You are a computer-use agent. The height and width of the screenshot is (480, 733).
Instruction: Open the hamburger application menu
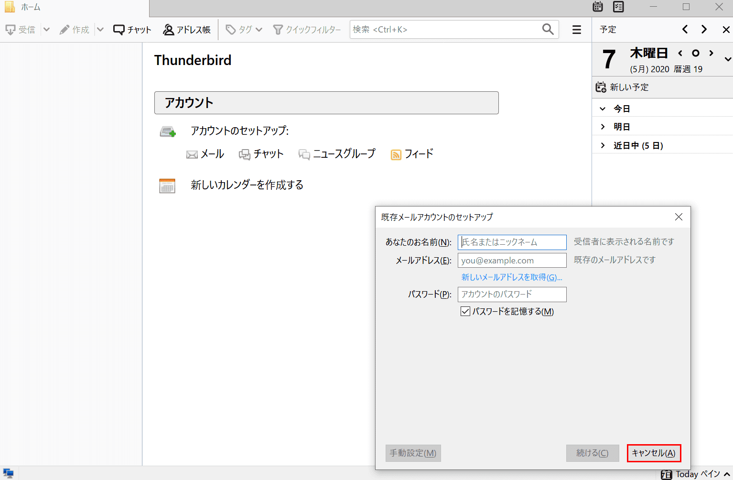tap(577, 30)
